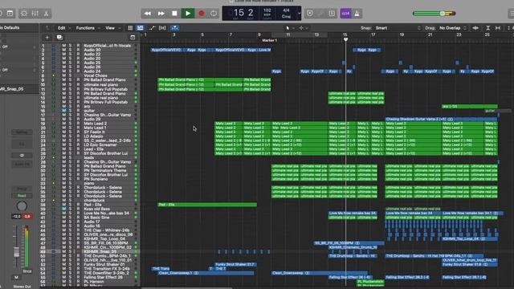Select the Clean_Downsweep.1 audio region

coord(206,273)
